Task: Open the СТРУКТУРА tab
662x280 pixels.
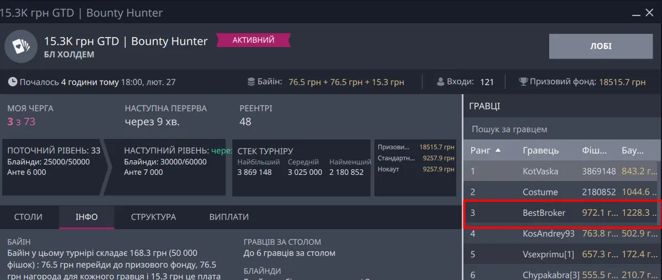Action: pos(153,217)
